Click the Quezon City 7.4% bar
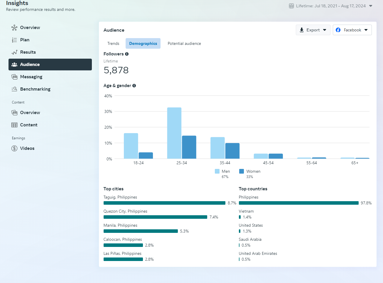This screenshot has height=283, width=383. [155, 217]
